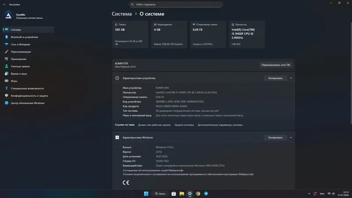This screenshot has height=198, width=352.
Task: Collapse Характеристики Windows section chevron
Action: [291, 138]
